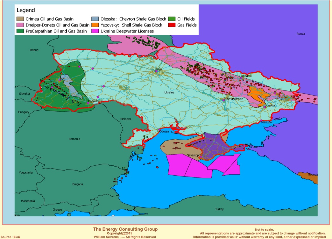The height and width of the screenshot is (239, 332).
Task: Click the green Oil Fields legend swatch
Action: click(172, 19)
